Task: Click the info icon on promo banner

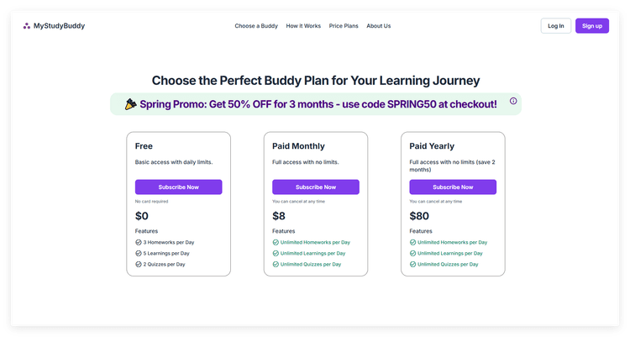Action: point(513,101)
